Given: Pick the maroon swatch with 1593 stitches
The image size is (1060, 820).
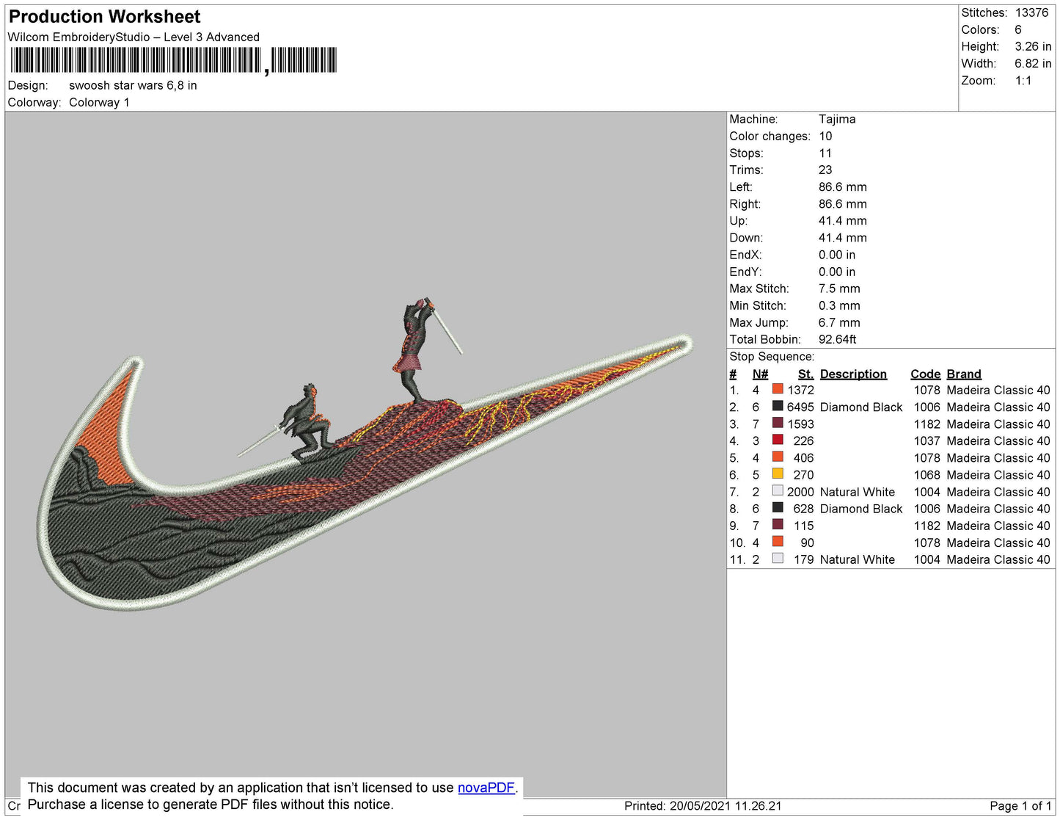Looking at the screenshot, I should 778,424.
